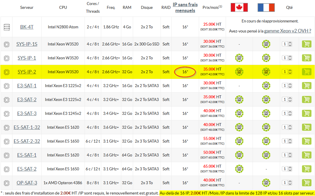Add E5-SAT-1 server to cart

coord(306,155)
